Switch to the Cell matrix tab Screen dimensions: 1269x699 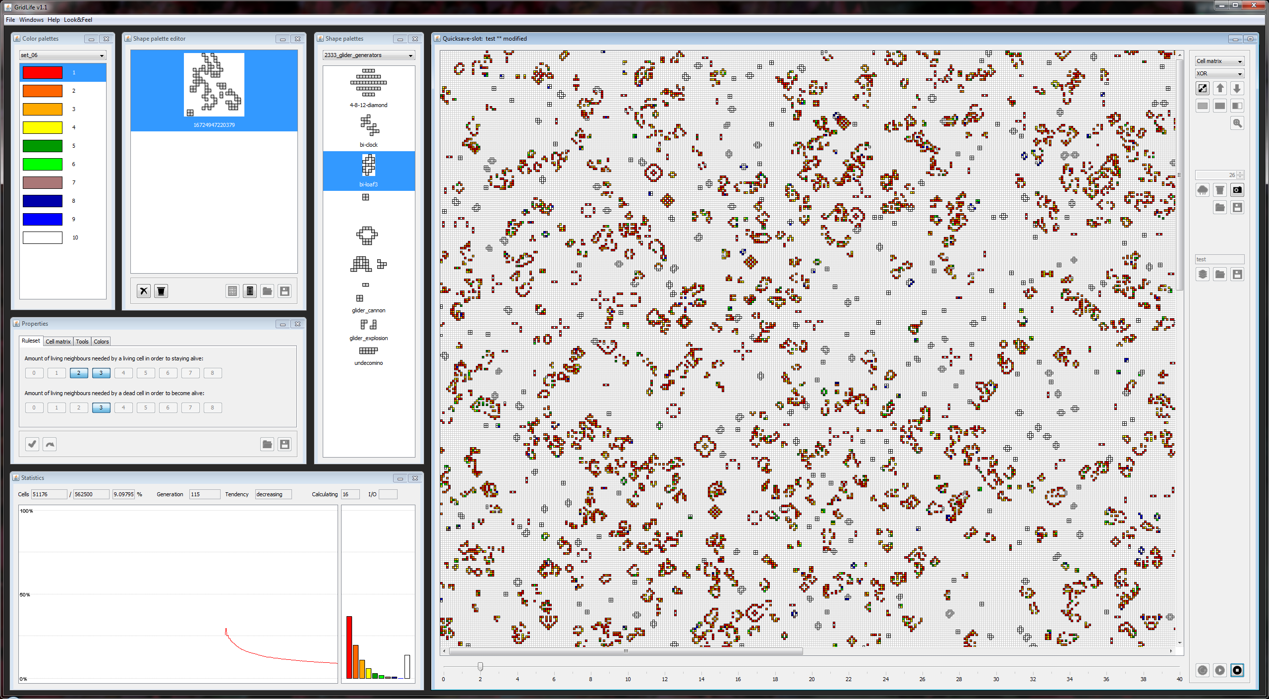[x=58, y=342]
